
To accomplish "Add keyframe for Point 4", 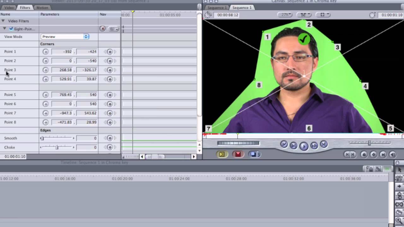I will [110, 79].
